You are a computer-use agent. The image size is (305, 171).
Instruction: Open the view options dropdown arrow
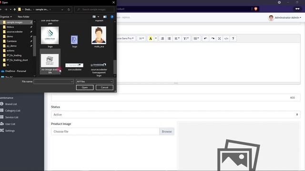(x=98, y=17)
